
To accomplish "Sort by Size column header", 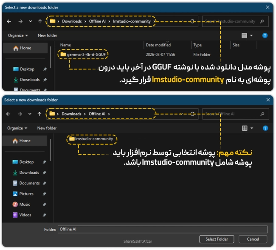I will coord(236,45).
